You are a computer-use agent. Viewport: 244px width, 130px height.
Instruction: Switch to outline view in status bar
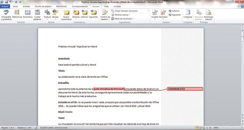click(x=207, y=128)
